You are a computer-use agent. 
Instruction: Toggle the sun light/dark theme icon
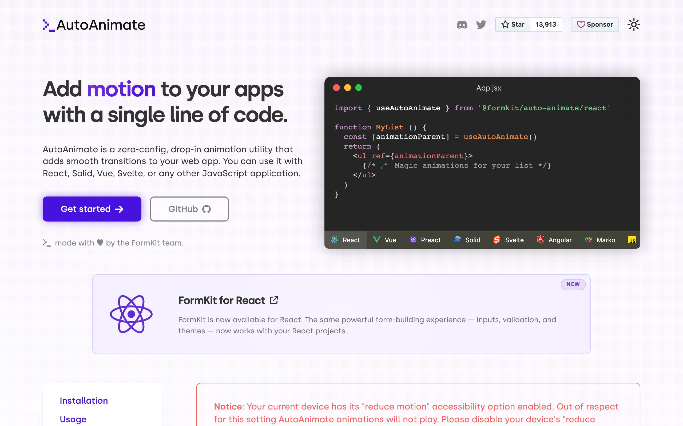(634, 24)
